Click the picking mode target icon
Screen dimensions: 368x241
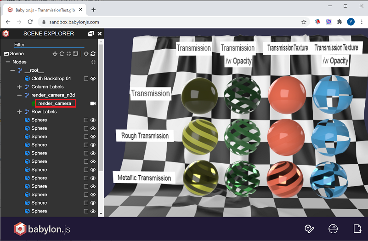tap(86, 54)
